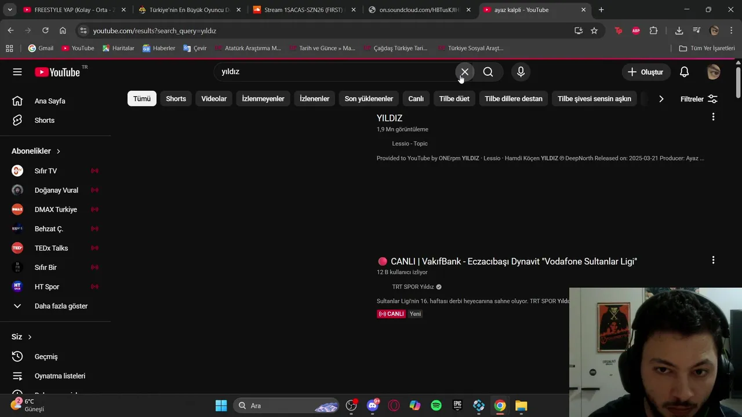The height and width of the screenshot is (417, 742).
Task: Open the Doğanay Vural subscription channel
Action: pyautogui.click(x=55, y=190)
